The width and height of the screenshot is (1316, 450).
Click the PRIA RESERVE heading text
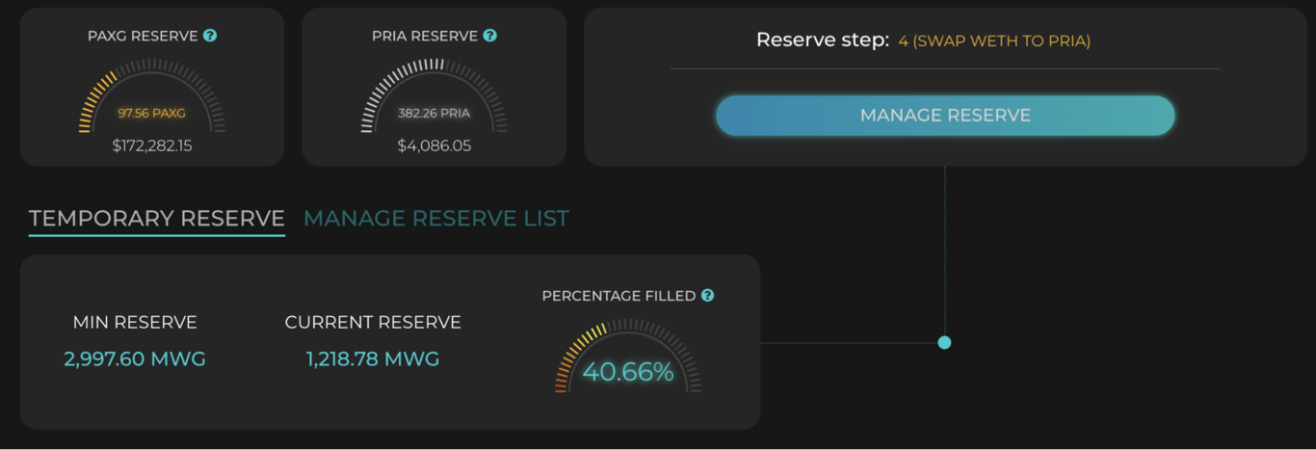[x=425, y=36]
